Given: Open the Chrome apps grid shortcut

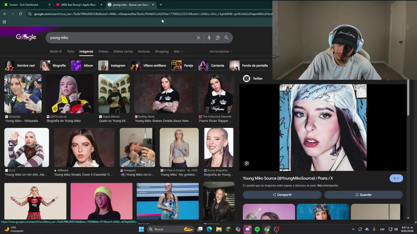Looking at the screenshot, I should pos(4,22).
